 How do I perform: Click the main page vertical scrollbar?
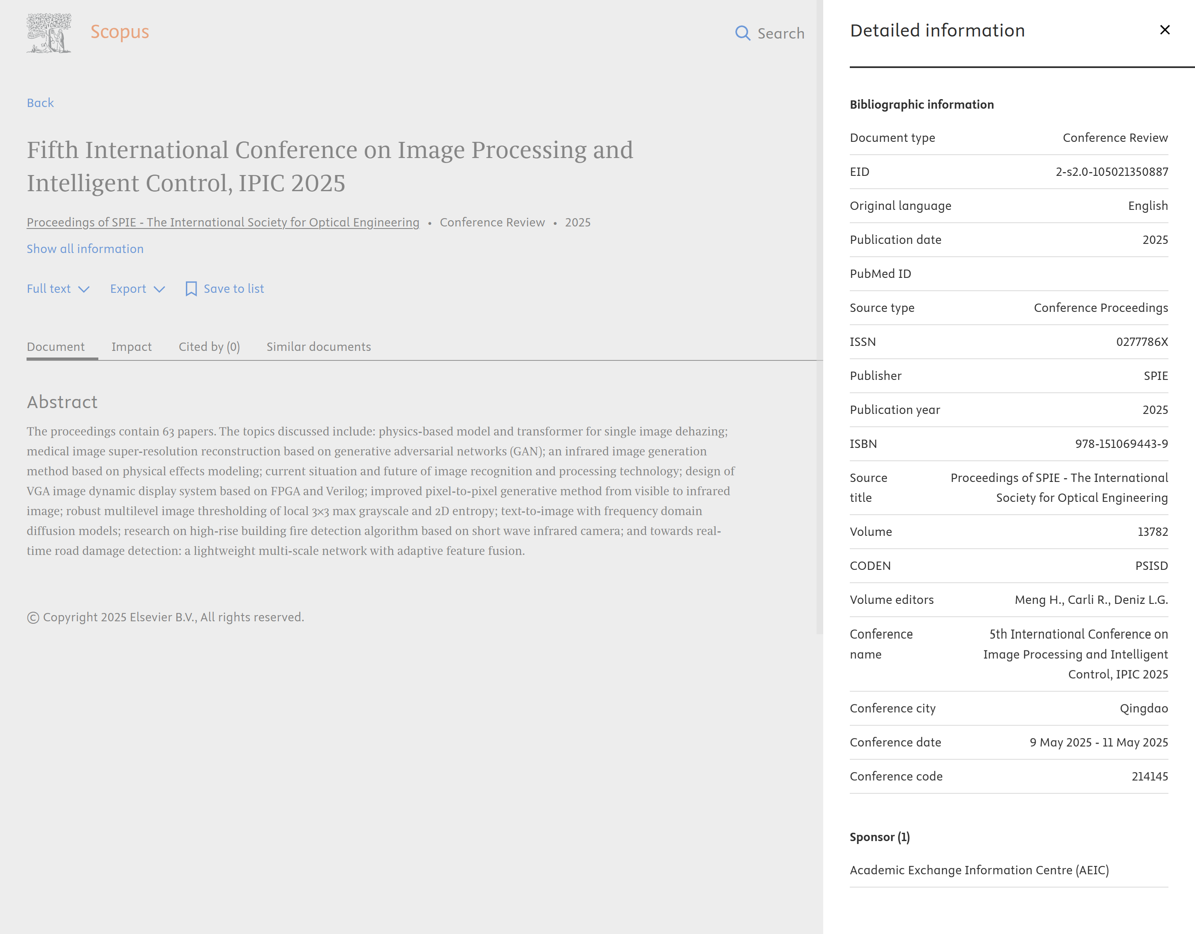(819, 317)
